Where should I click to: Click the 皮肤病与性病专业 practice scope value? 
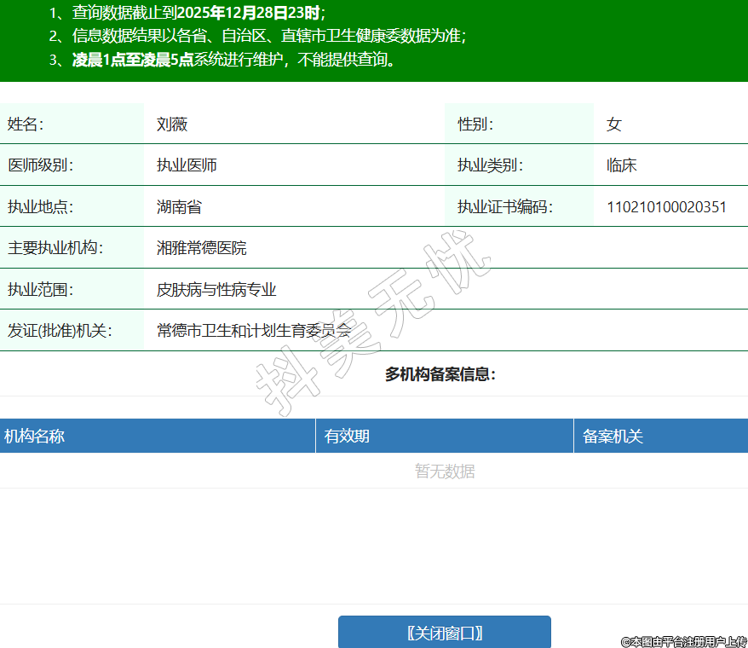click(x=216, y=290)
